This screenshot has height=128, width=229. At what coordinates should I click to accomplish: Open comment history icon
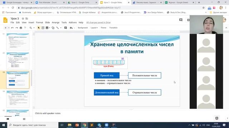pos(181,20)
